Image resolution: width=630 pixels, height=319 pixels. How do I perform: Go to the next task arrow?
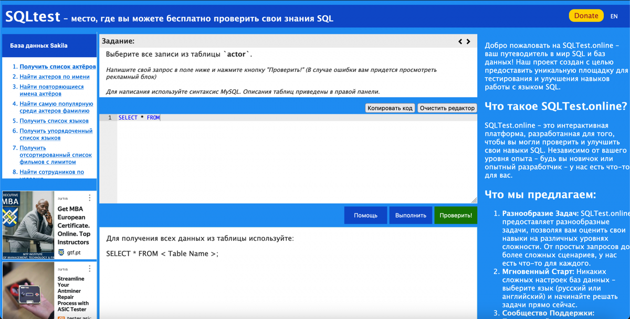tap(468, 41)
